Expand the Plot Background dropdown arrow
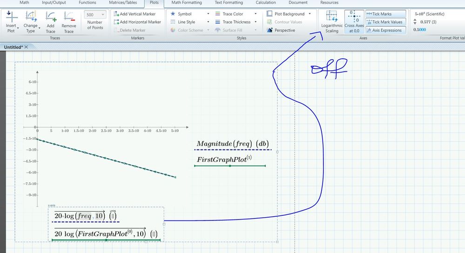Viewport: 465px width, 253px height. click(310, 14)
